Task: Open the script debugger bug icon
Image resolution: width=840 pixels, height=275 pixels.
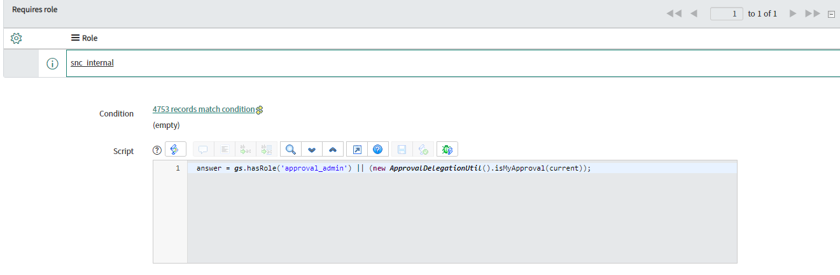Action: (447, 150)
